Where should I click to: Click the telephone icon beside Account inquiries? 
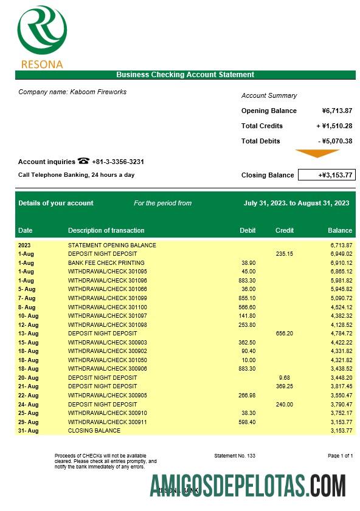tap(83, 161)
